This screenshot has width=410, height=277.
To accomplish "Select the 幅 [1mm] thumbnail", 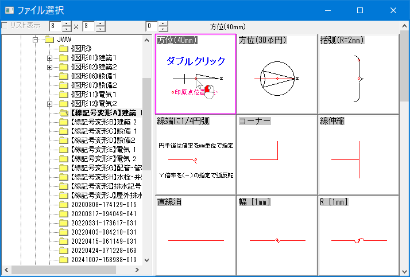I will (x=277, y=236).
